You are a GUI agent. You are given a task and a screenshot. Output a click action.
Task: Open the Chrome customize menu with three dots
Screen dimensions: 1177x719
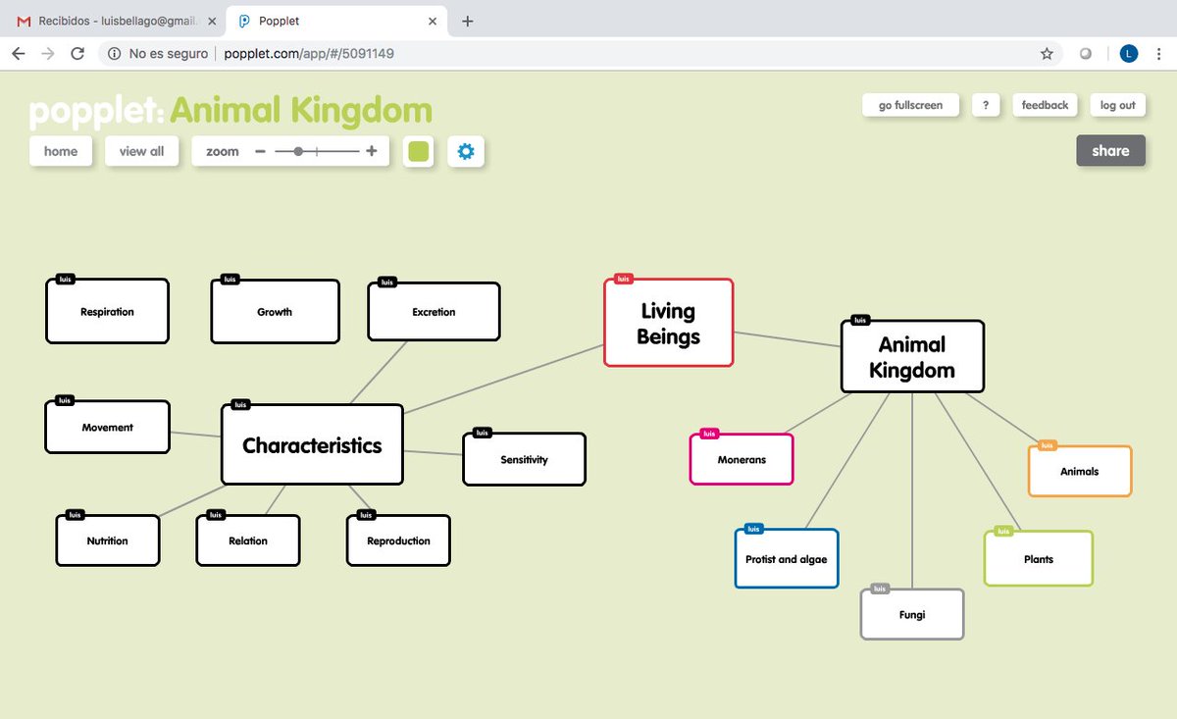coord(1160,53)
